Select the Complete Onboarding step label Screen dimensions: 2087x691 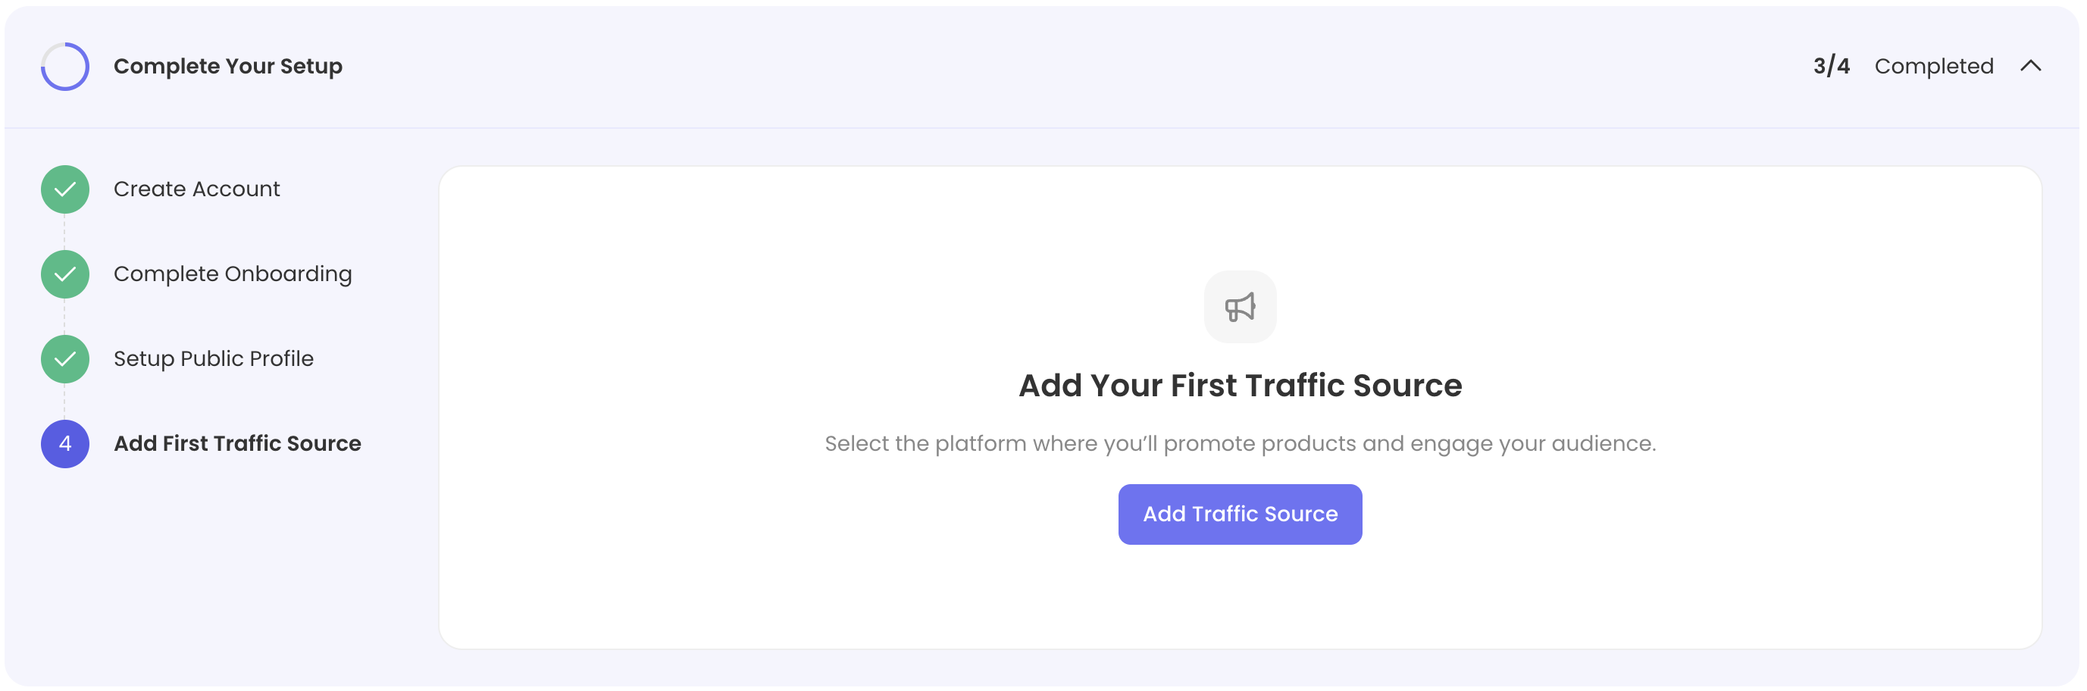coord(233,274)
